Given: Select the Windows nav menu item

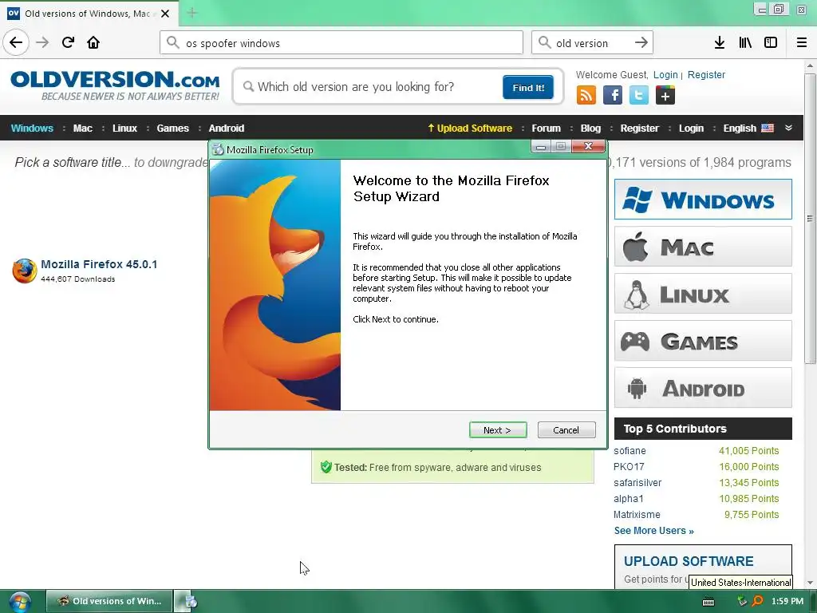Looking at the screenshot, I should pyautogui.click(x=32, y=129).
